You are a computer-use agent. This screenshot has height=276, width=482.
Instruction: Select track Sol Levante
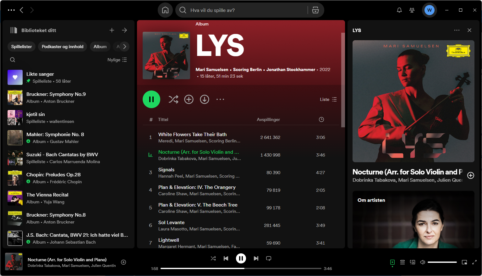(241, 225)
